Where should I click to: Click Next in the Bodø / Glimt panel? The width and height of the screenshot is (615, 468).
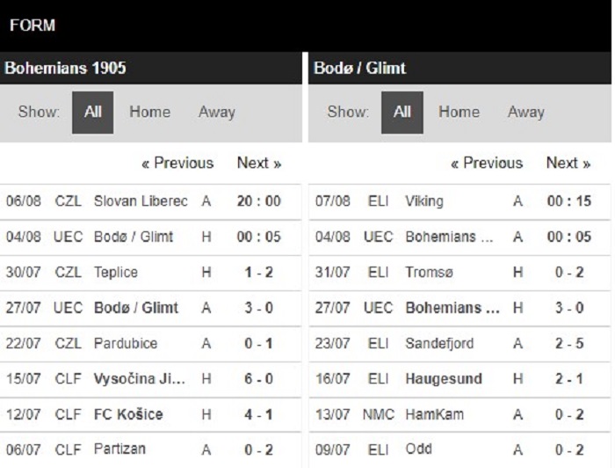pos(568,163)
